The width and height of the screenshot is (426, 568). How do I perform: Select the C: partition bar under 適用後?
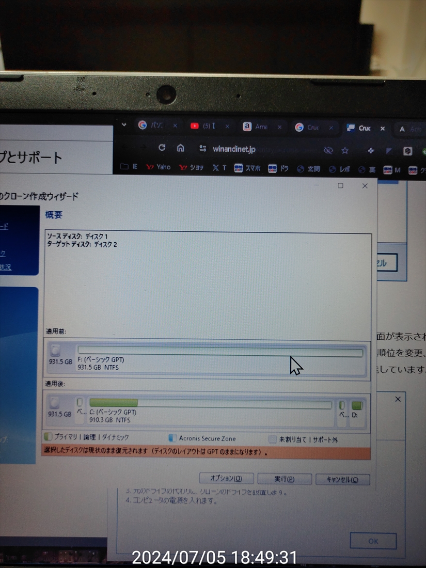pyautogui.click(x=210, y=404)
